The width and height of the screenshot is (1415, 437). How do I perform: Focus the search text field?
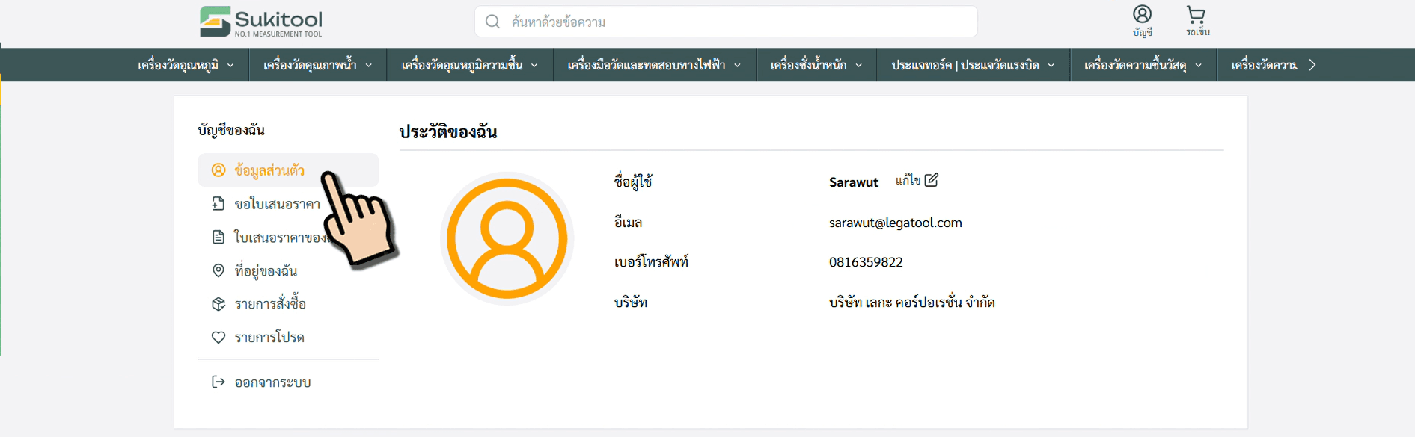(x=726, y=22)
